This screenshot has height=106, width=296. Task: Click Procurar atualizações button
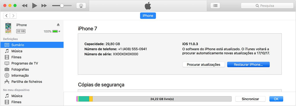[203, 65]
